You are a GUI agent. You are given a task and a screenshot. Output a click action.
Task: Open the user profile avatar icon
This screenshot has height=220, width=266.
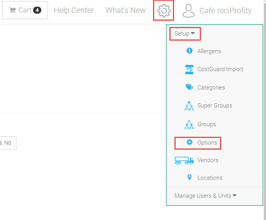click(188, 11)
